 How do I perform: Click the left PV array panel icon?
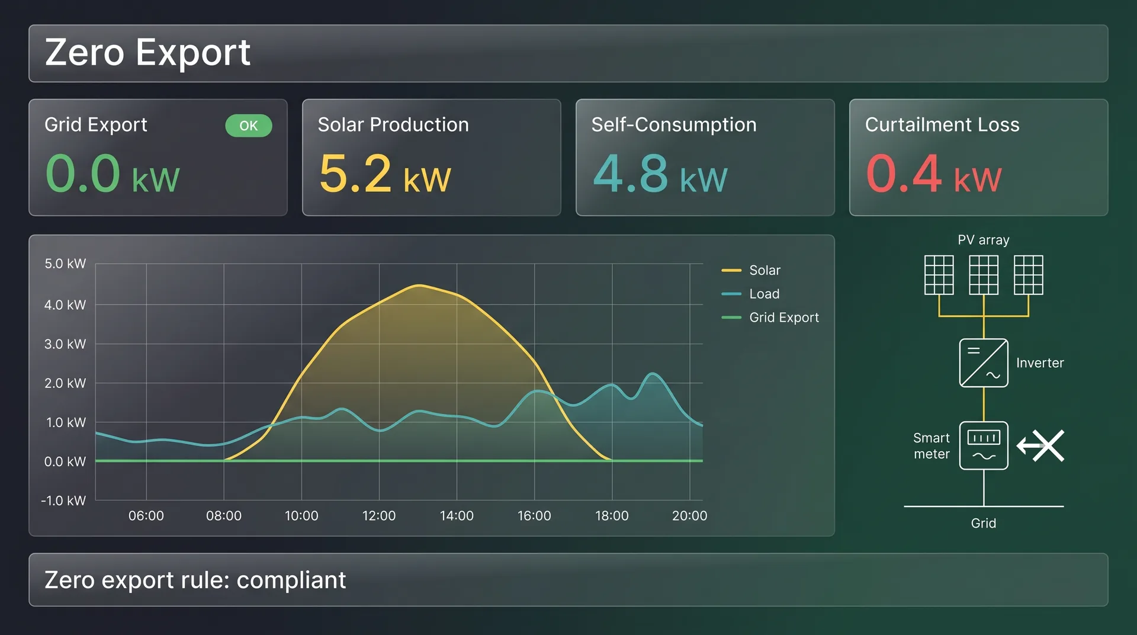click(939, 275)
